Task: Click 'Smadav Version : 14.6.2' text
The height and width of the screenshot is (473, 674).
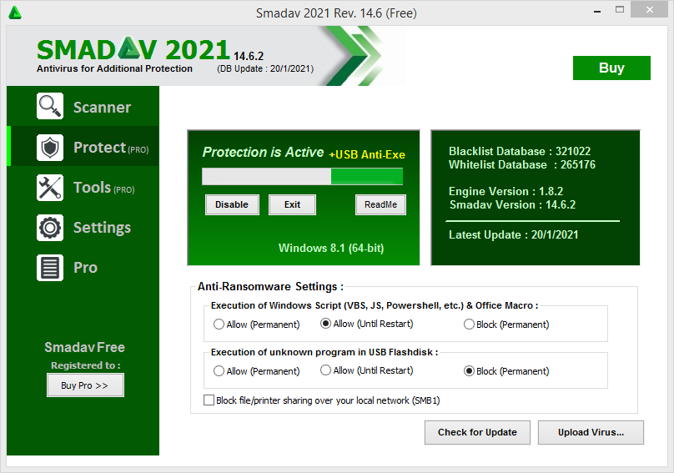Action: coord(512,204)
